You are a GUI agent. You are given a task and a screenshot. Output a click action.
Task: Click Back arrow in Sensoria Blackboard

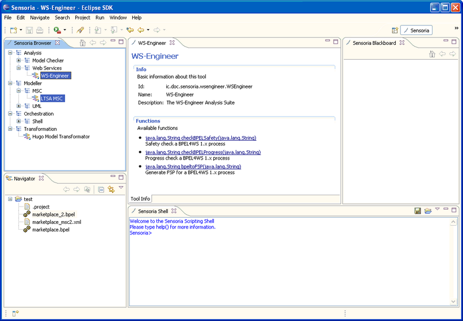coord(442,54)
